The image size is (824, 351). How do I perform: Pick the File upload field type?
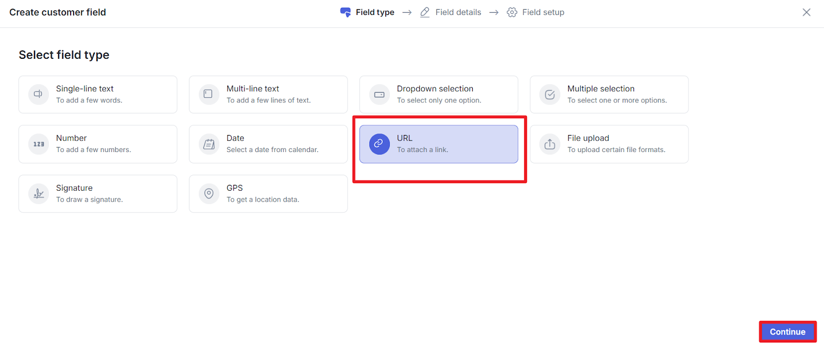(x=609, y=144)
